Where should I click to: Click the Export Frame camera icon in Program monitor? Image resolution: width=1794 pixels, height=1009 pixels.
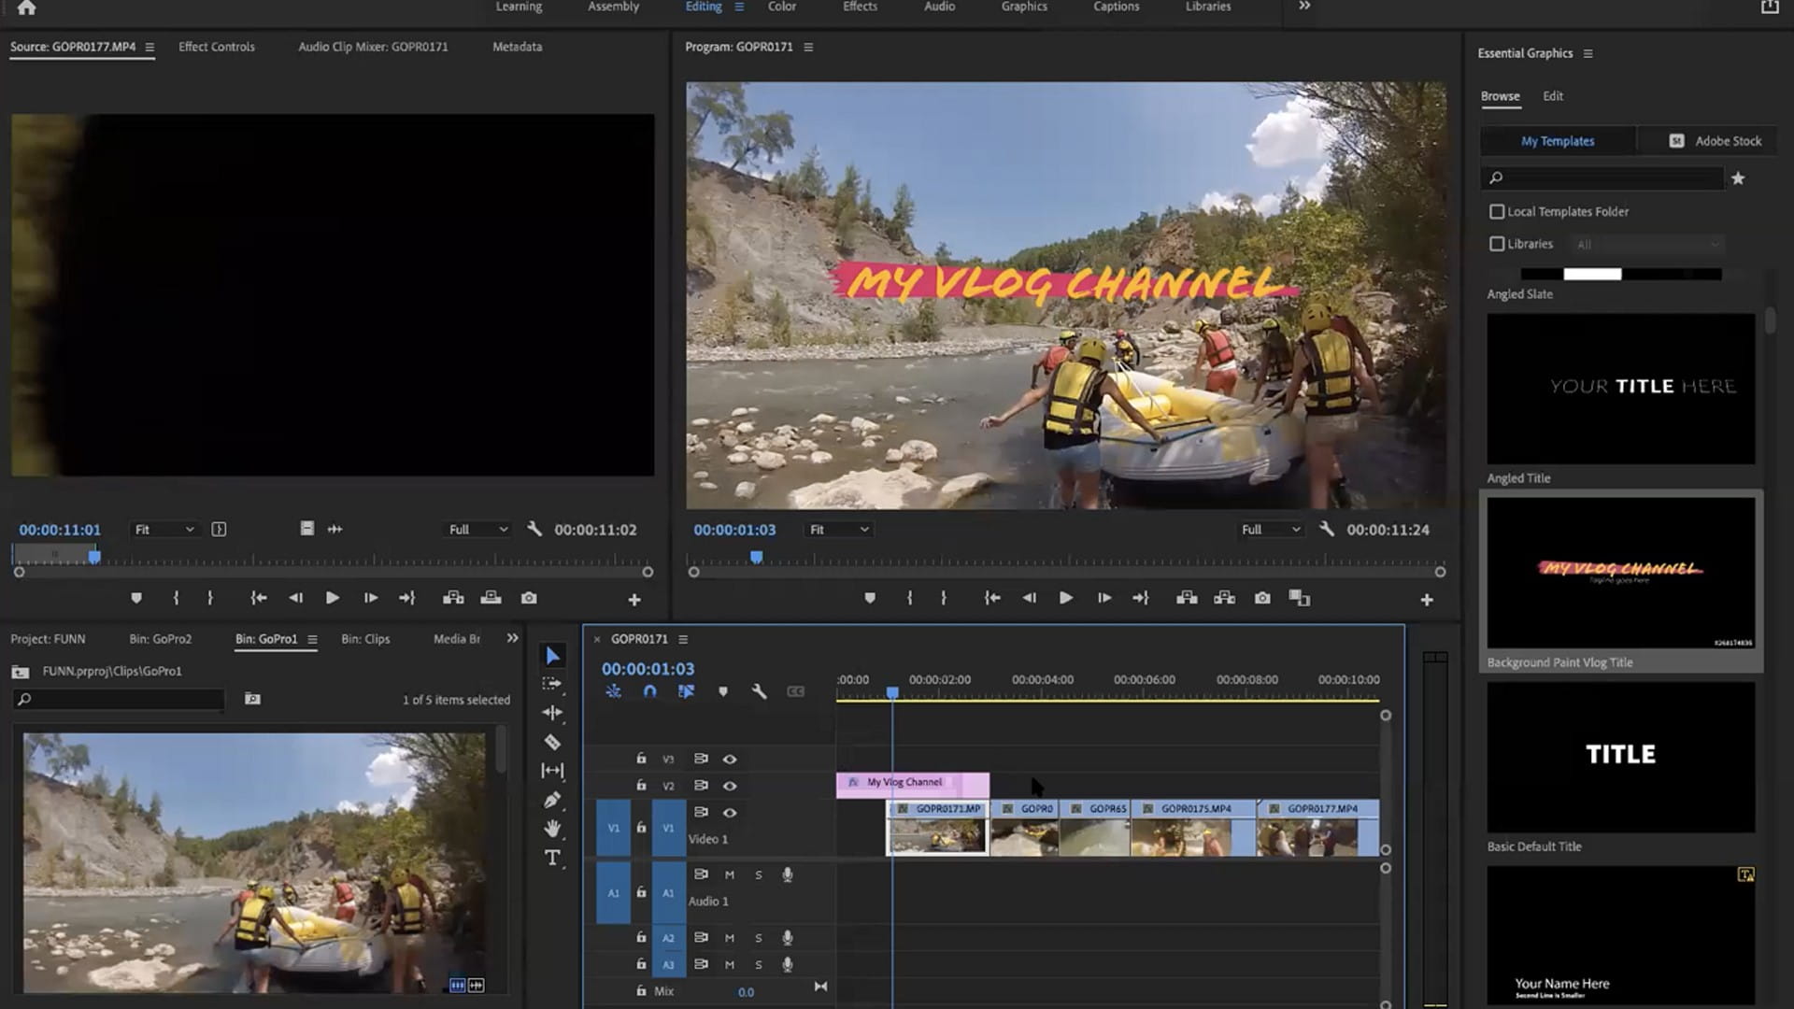pos(1262,597)
